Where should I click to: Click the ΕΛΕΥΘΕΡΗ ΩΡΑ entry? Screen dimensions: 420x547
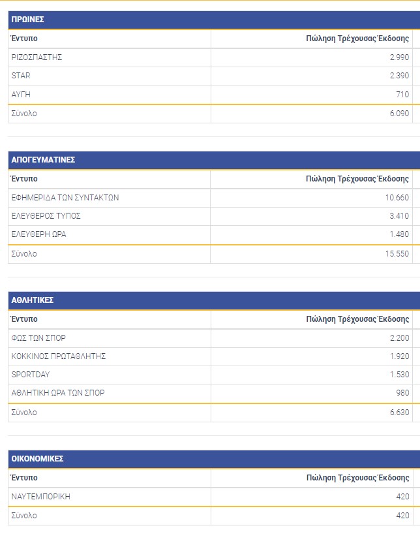(x=38, y=234)
